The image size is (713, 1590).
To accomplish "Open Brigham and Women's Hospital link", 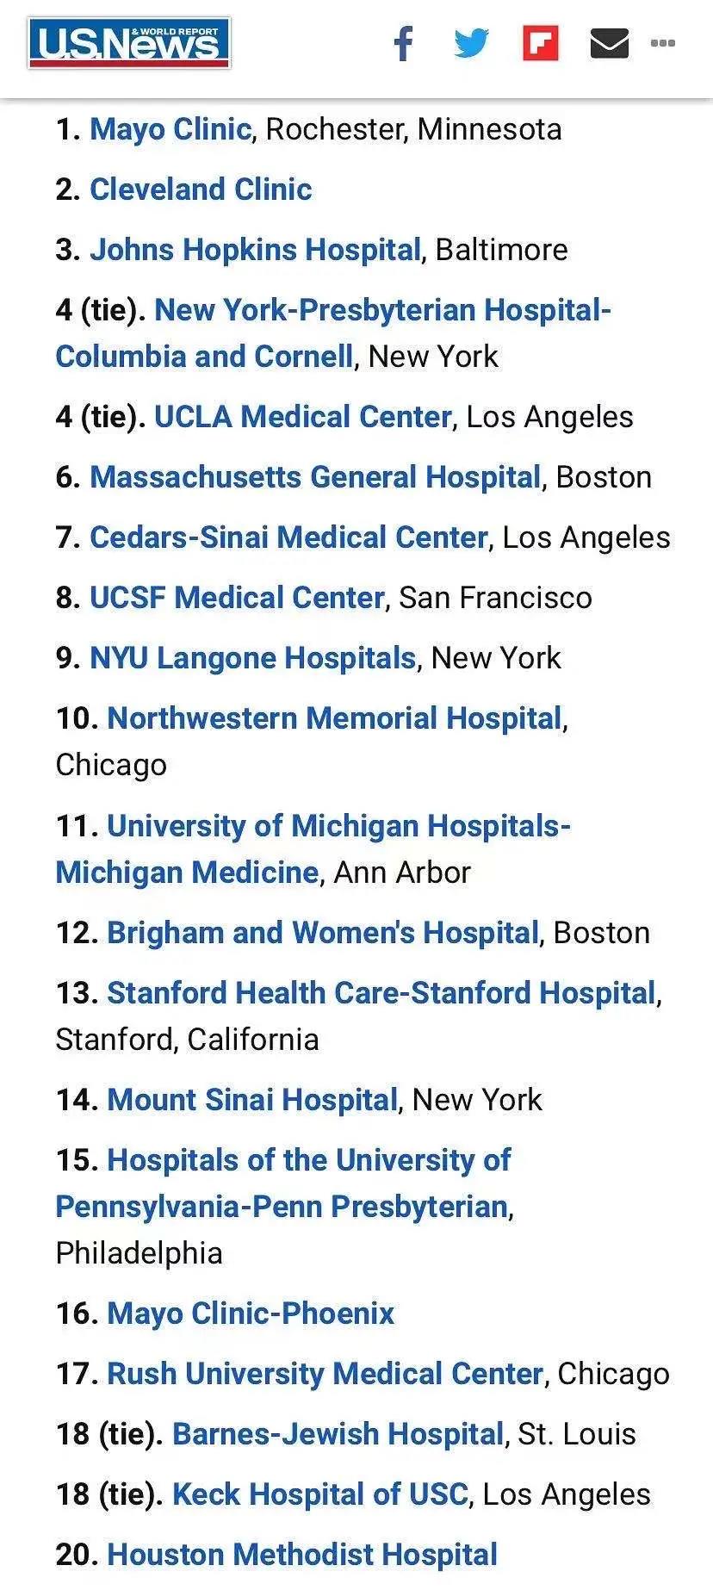I will pyautogui.click(x=323, y=933).
